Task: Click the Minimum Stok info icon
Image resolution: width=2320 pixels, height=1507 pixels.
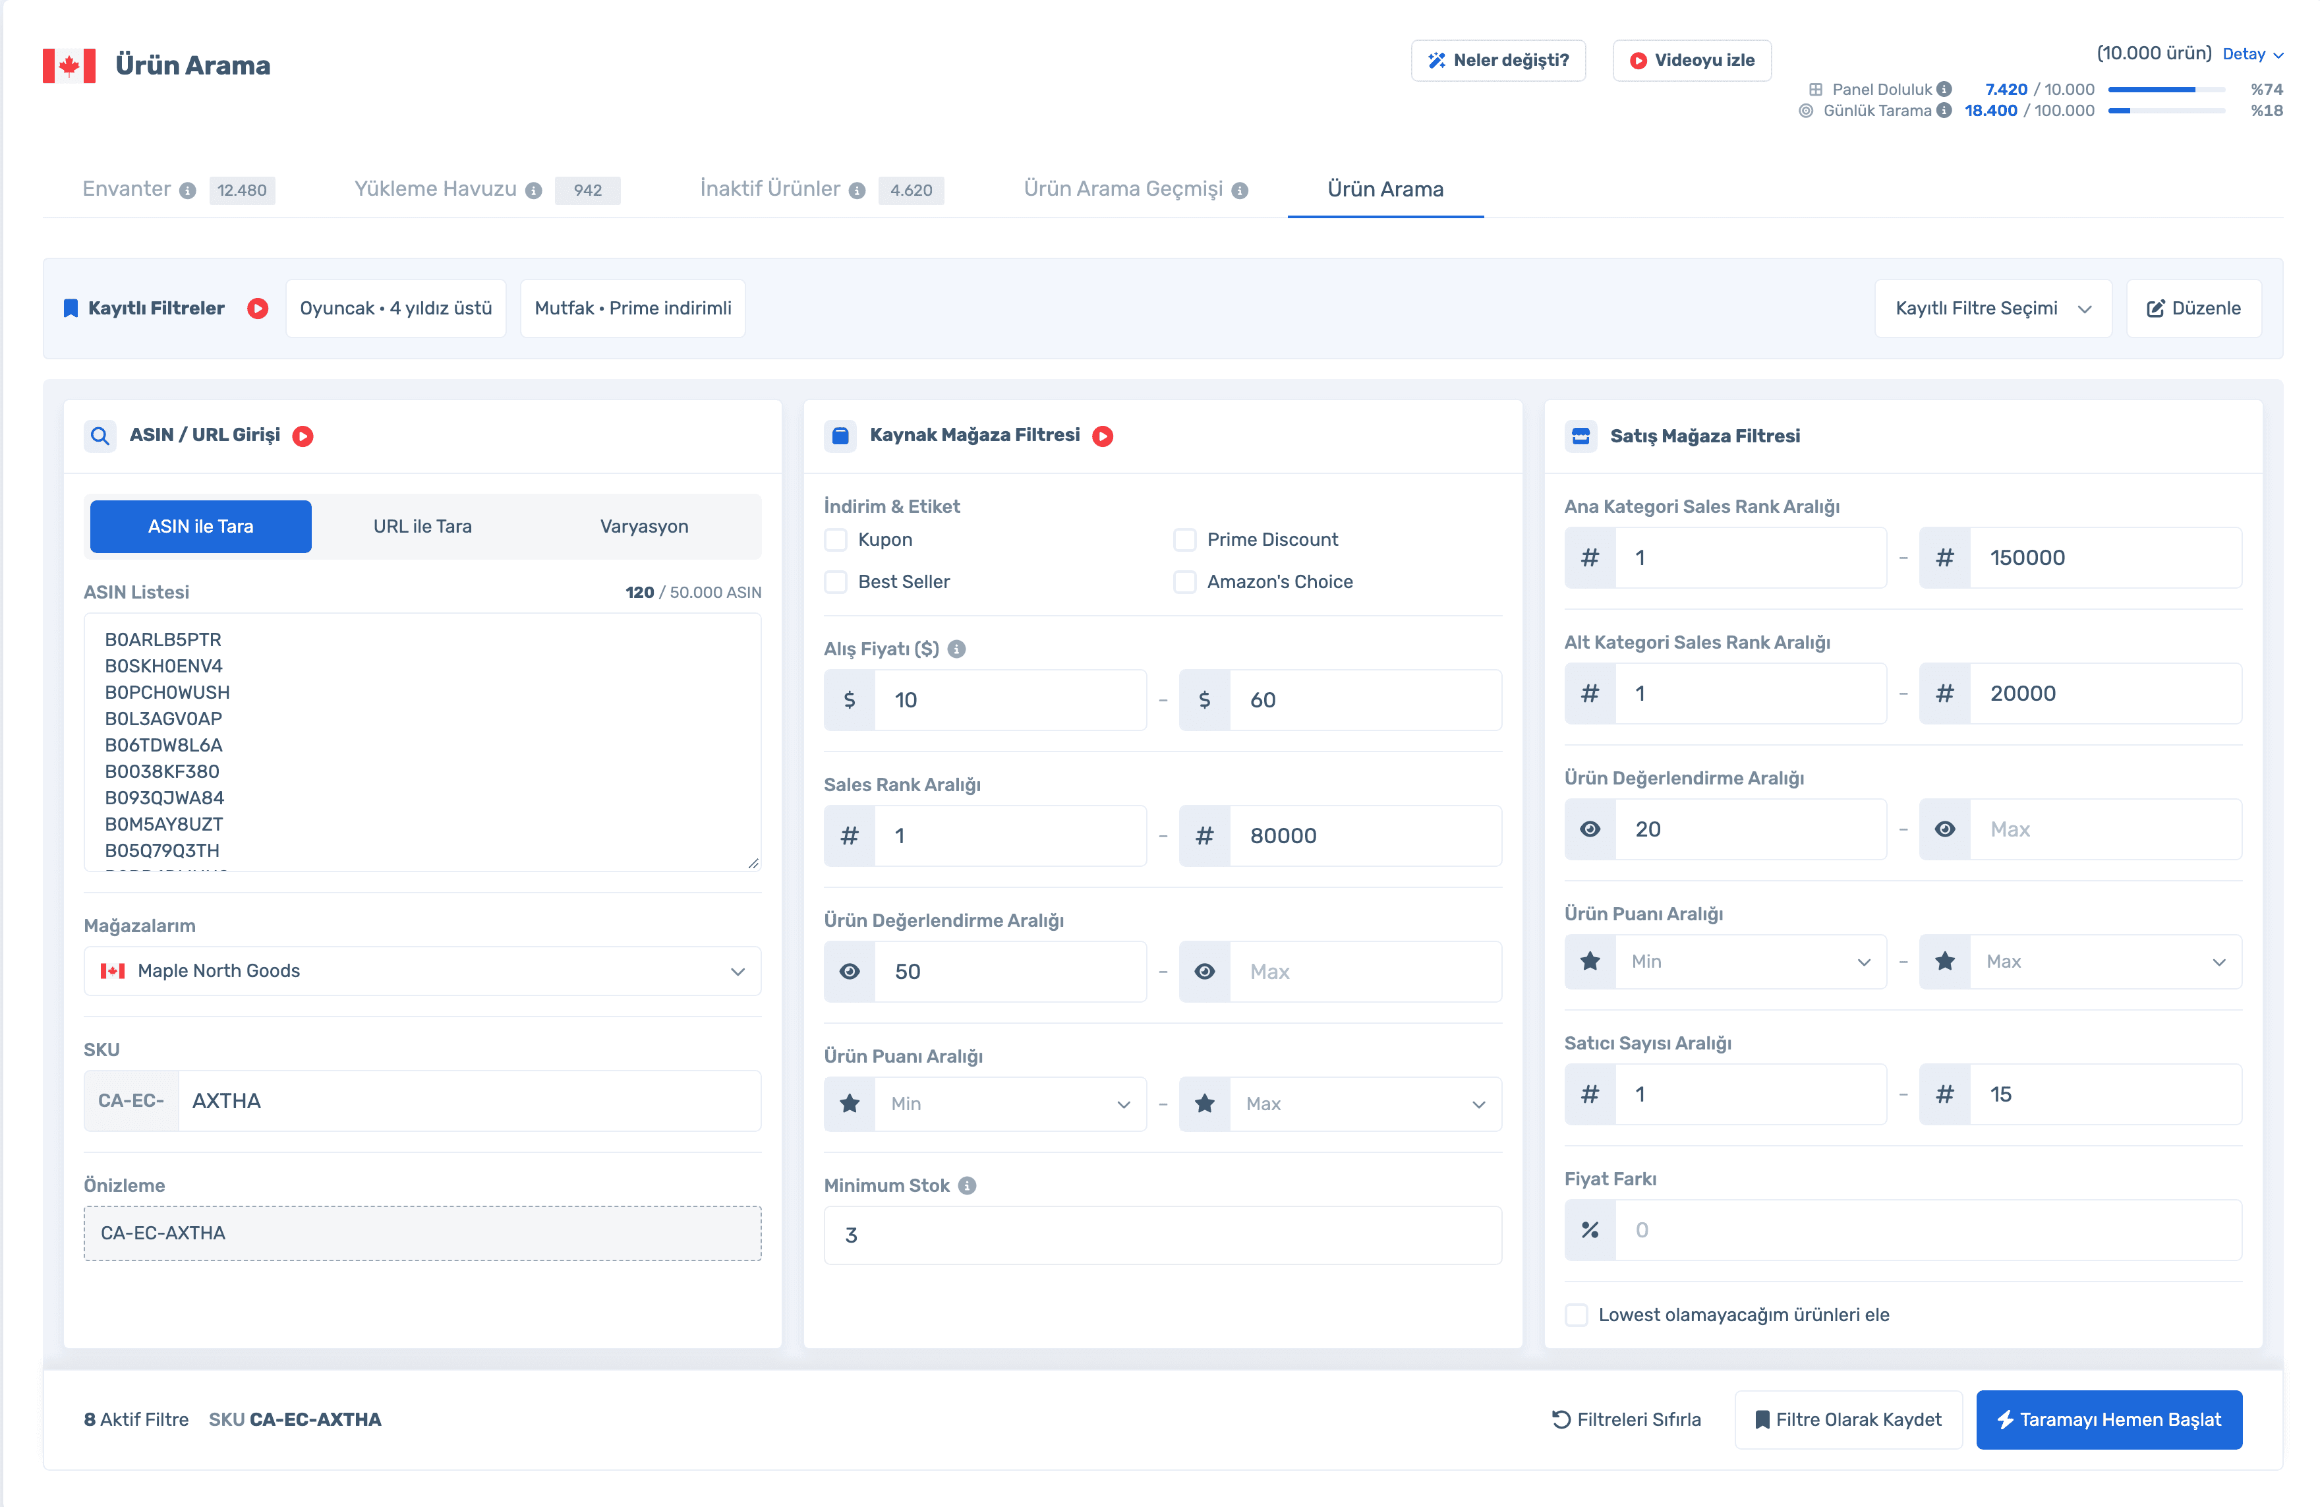Action: 967,1185
